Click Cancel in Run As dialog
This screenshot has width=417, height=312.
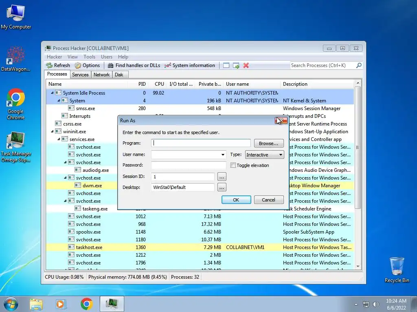(269, 200)
